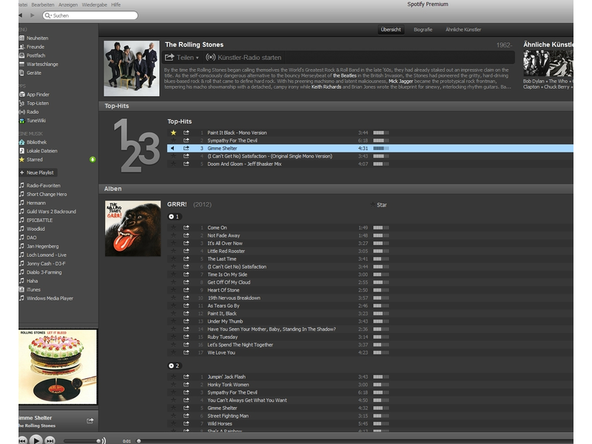Viewport: 592px width, 444px height.
Task: Skip to the next track
Action: [50, 440]
